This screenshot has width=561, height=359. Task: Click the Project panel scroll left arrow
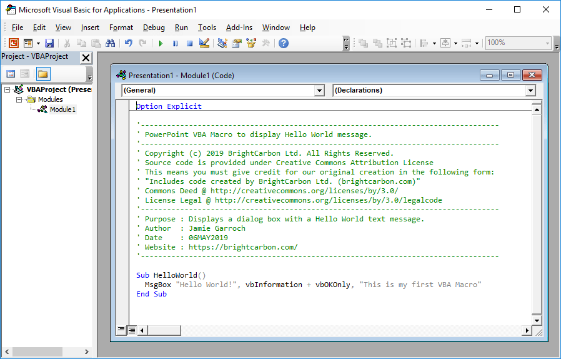pos(7,352)
